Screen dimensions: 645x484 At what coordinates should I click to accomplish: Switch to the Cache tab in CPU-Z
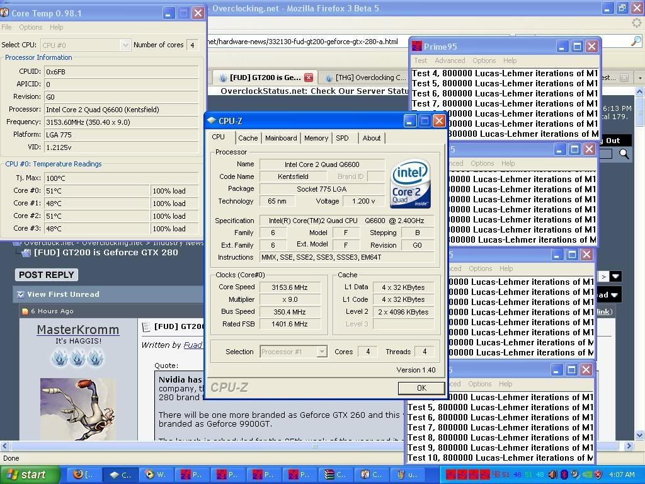tap(248, 138)
